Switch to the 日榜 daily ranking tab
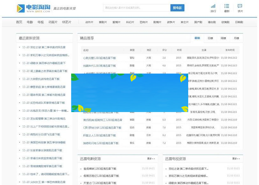 210,38
